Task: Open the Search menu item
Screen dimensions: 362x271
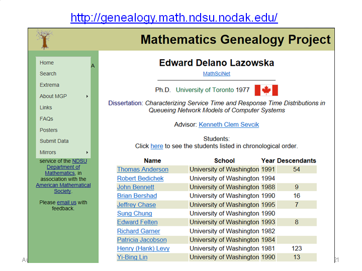Action: point(48,74)
